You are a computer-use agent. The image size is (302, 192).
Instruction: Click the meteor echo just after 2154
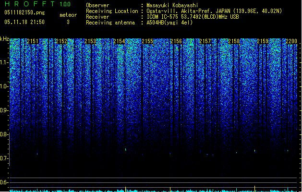(126, 149)
